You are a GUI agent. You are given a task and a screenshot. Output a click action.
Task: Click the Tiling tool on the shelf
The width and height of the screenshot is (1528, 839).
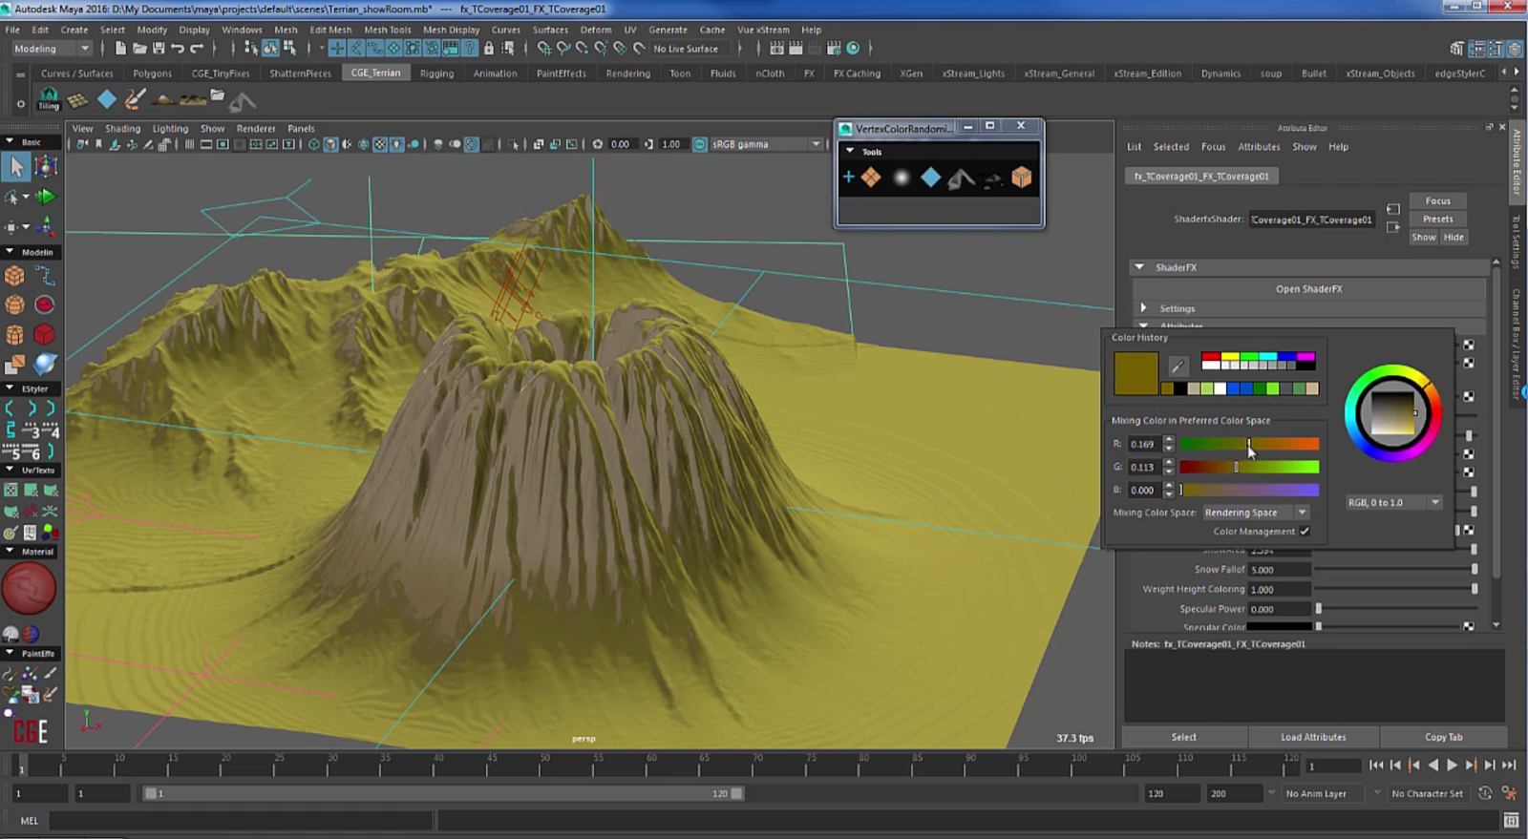coord(48,98)
